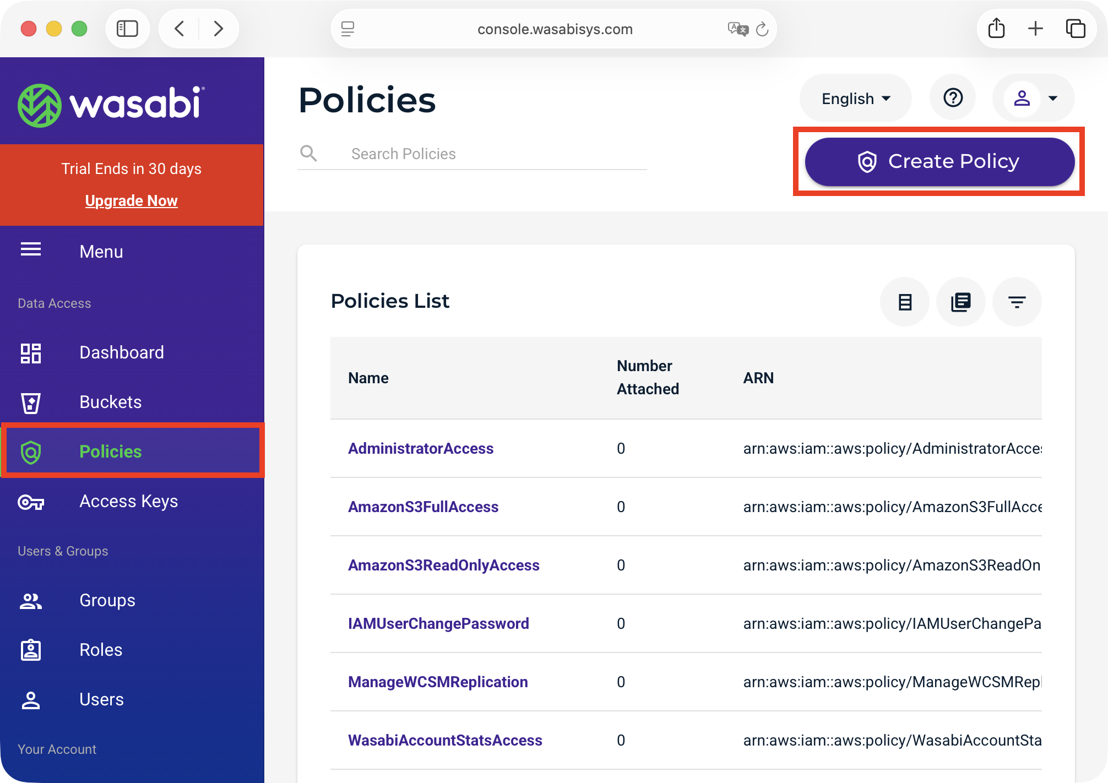
Task: Click the Create Policy button
Action: coord(939,161)
